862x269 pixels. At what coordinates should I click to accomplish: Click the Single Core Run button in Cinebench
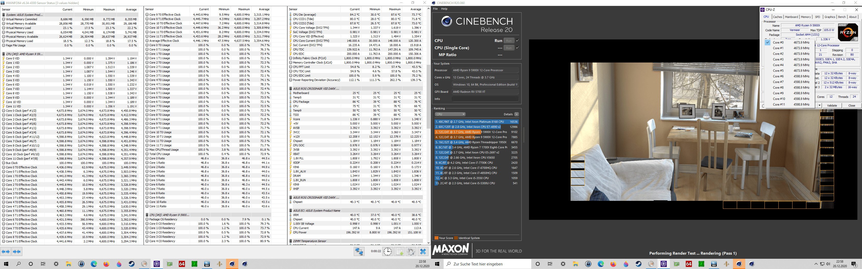pyautogui.click(x=509, y=48)
